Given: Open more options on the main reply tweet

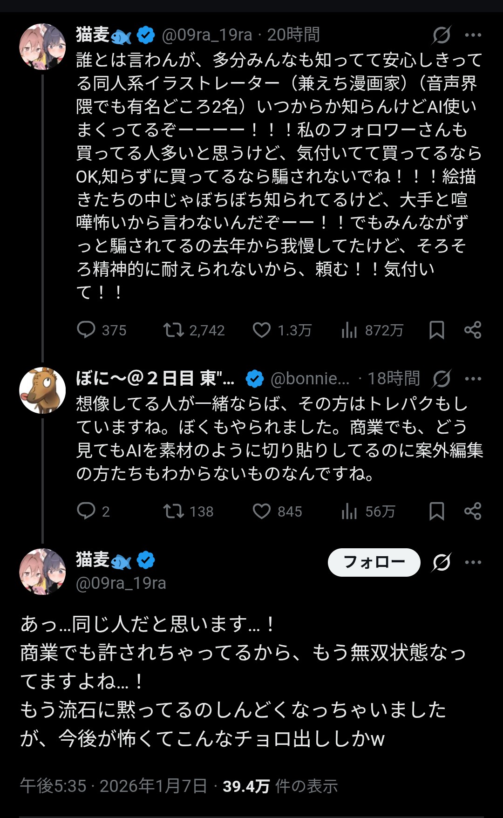Looking at the screenshot, I should [x=473, y=562].
